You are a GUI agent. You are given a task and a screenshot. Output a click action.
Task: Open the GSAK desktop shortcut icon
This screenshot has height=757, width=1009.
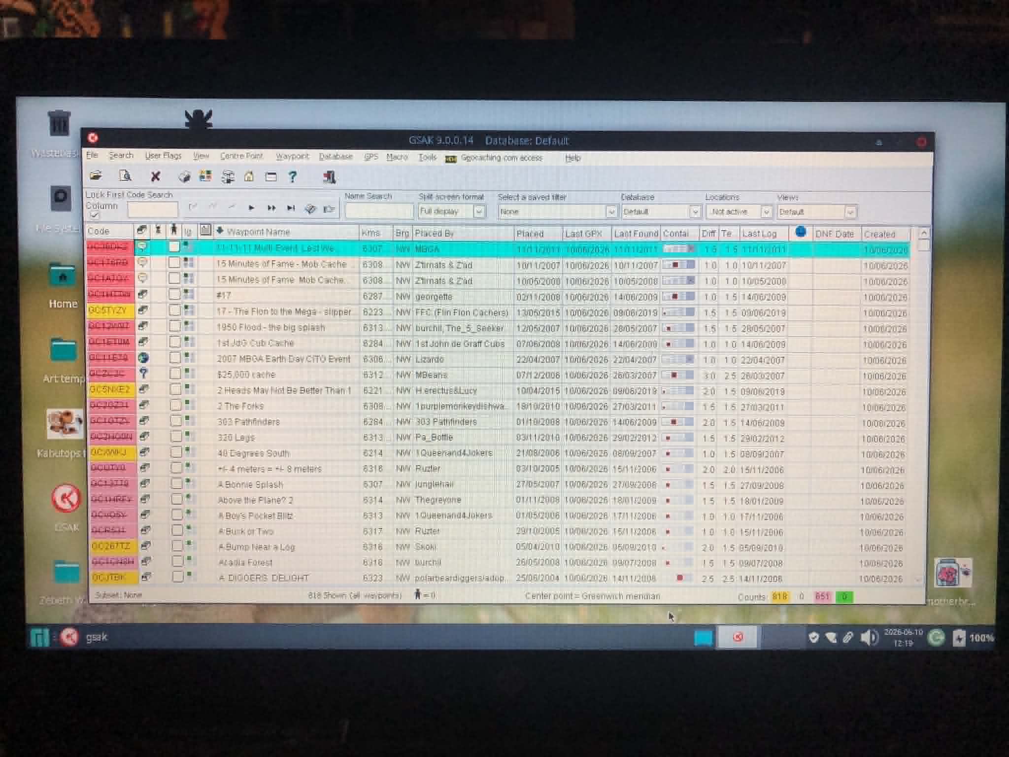point(66,499)
